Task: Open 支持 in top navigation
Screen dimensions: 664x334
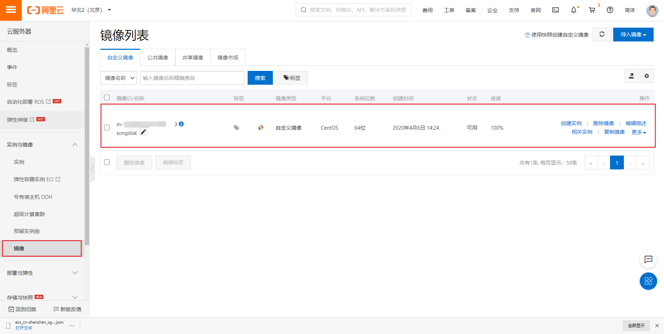Action: pyautogui.click(x=514, y=10)
